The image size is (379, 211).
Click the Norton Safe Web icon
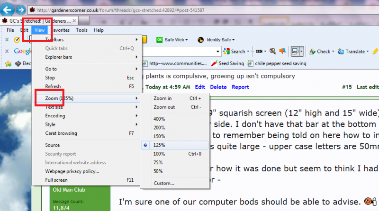(x=160, y=40)
